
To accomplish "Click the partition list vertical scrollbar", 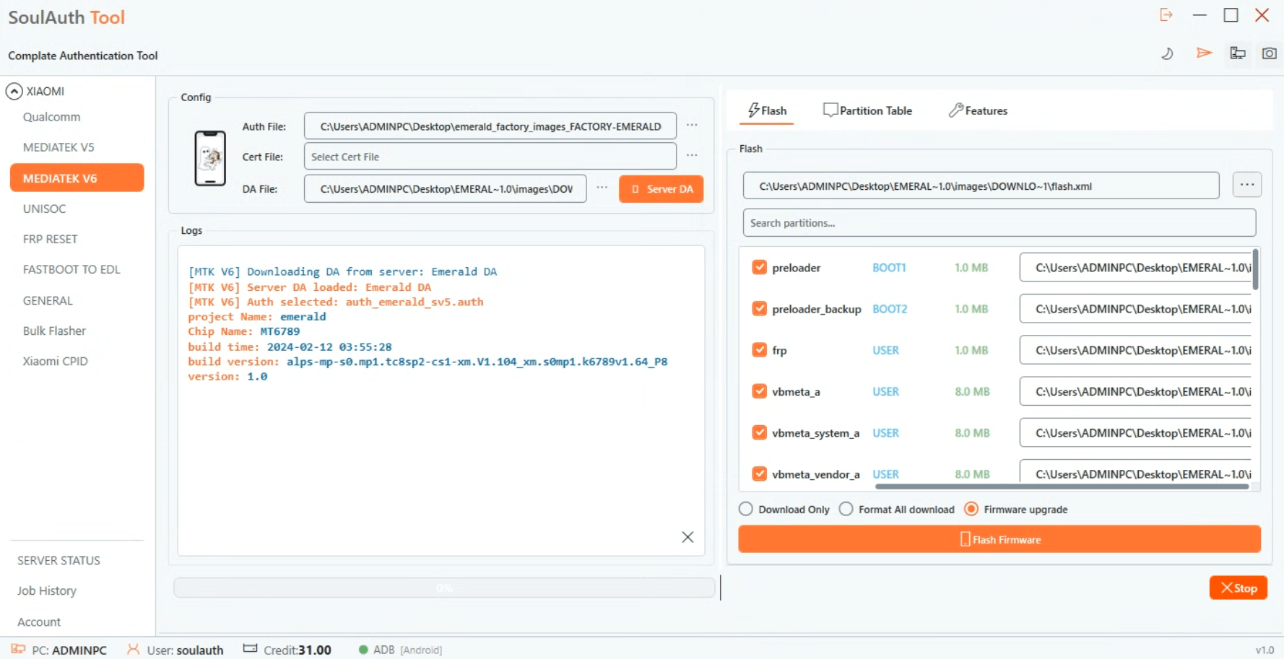I will pos(1256,269).
